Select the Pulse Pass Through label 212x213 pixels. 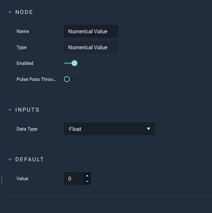[x=36, y=79]
